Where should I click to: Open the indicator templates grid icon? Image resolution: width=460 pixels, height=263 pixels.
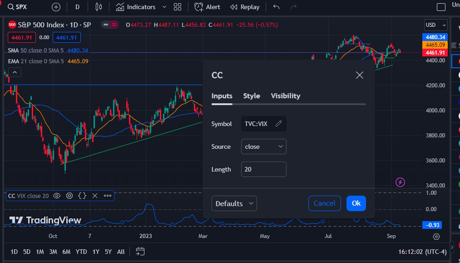click(x=178, y=7)
